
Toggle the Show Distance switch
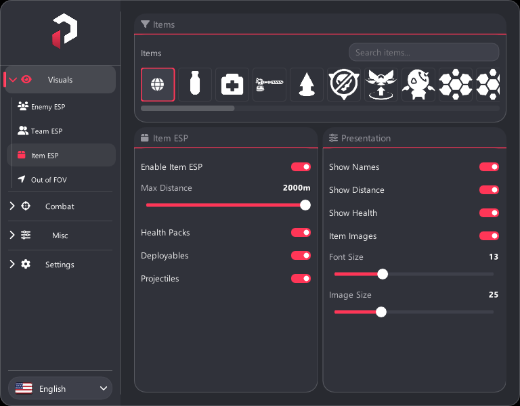coord(489,190)
